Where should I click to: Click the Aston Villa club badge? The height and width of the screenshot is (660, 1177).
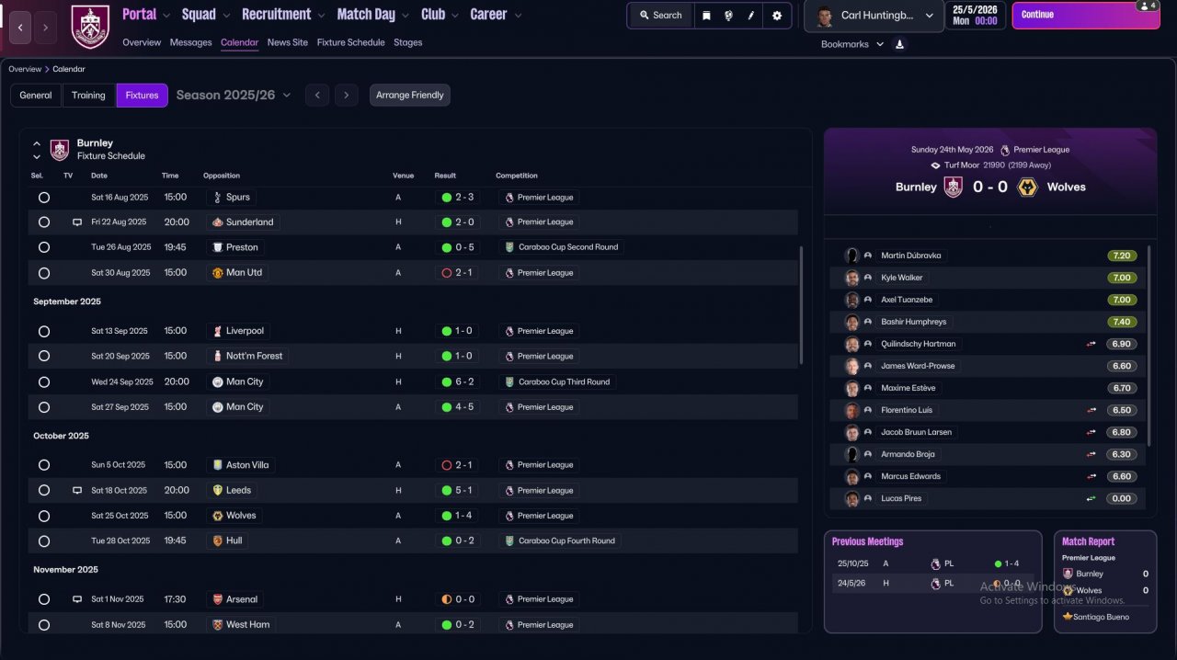(217, 465)
